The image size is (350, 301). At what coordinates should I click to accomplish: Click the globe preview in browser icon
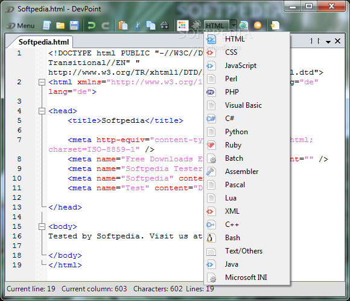pyautogui.click(x=244, y=25)
